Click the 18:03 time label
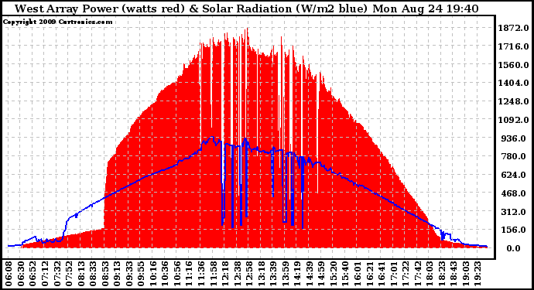Image resolution: width=534 pixels, height=290 pixels. tap(430, 274)
